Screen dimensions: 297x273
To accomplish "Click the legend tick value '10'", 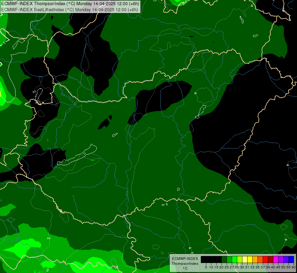I will [211, 267].
